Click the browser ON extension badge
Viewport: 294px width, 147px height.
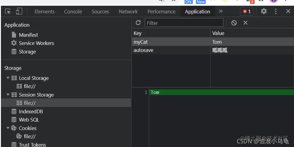tap(189, 2)
